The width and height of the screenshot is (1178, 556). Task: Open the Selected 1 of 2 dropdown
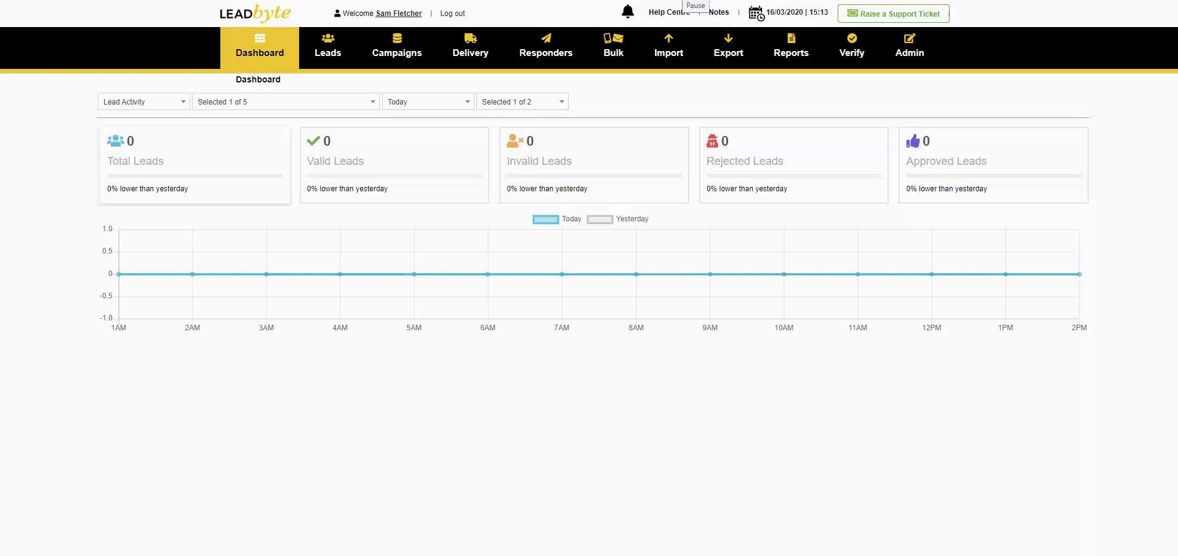pyautogui.click(x=523, y=101)
